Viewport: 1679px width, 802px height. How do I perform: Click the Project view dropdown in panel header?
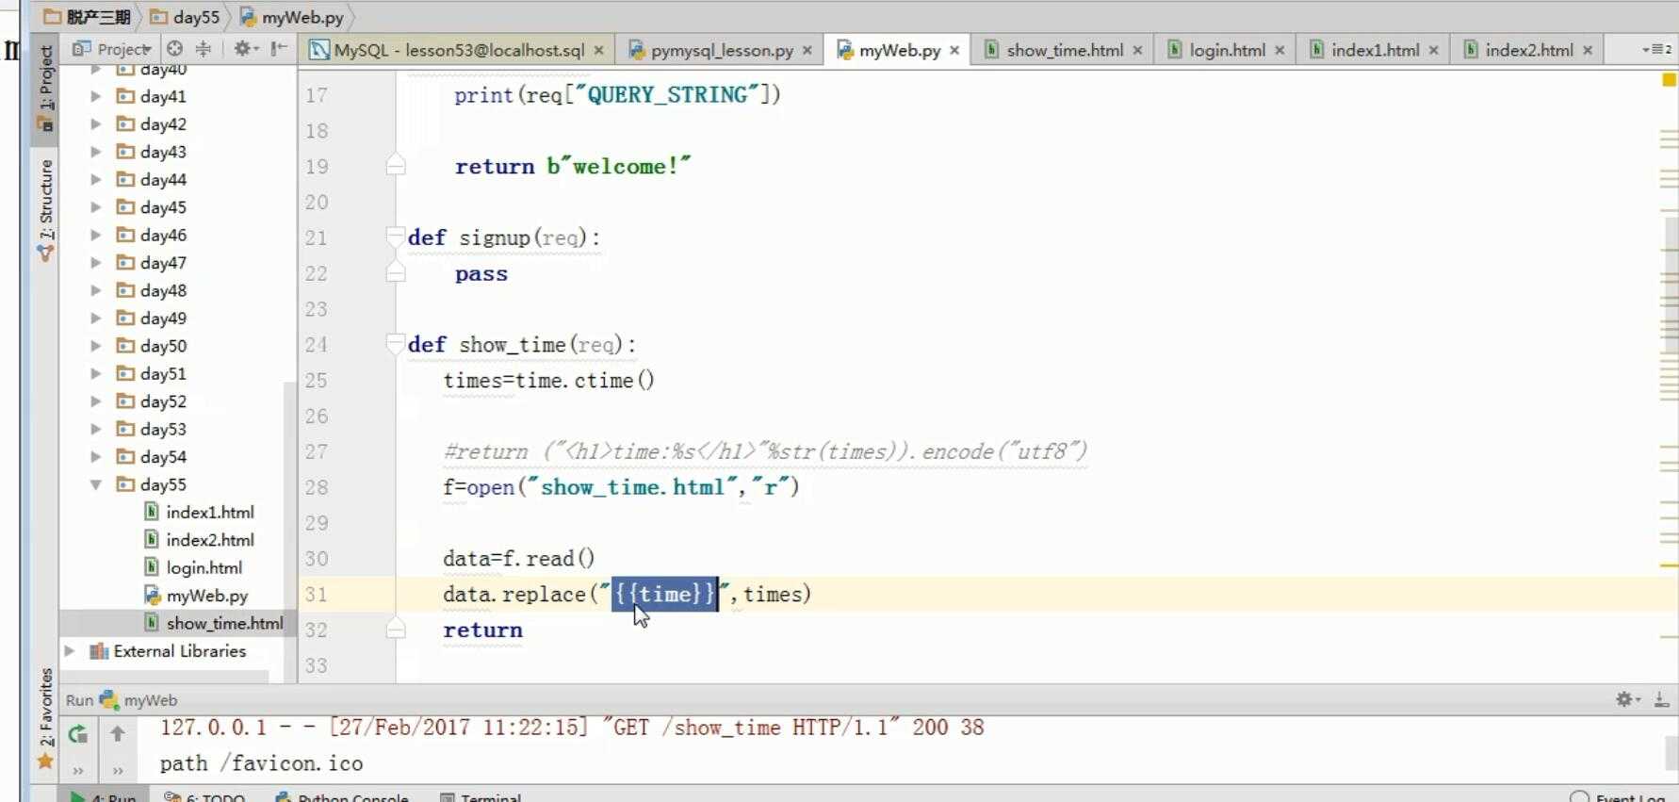pyautogui.click(x=112, y=49)
